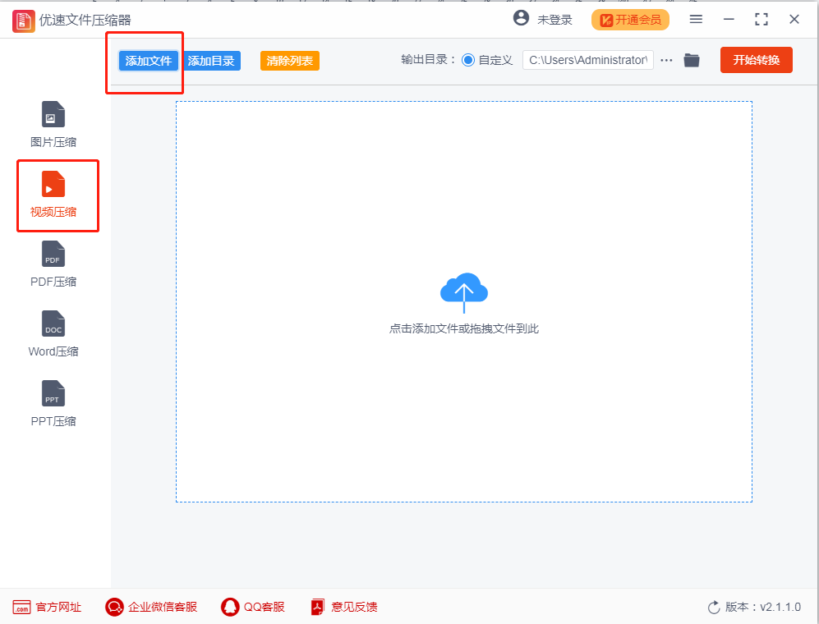Click the 版本：v2.1.1.0 text
The height and width of the screenshot is (624, 819).
[x=763, y=608]
